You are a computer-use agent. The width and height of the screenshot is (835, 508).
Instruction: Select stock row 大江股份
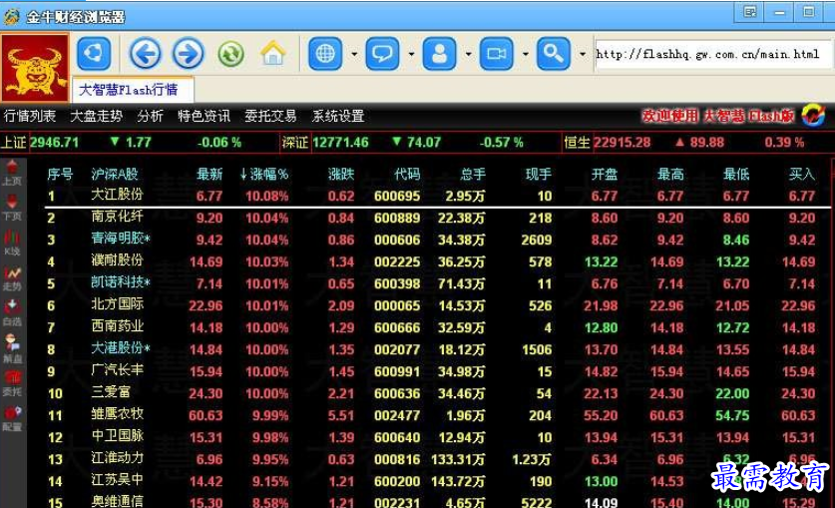[431, 196]
